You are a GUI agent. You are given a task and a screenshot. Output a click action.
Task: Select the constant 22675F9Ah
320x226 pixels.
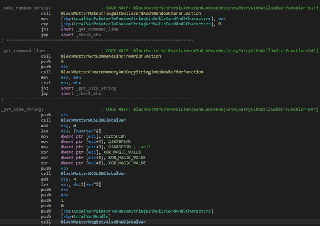(120, 142)
